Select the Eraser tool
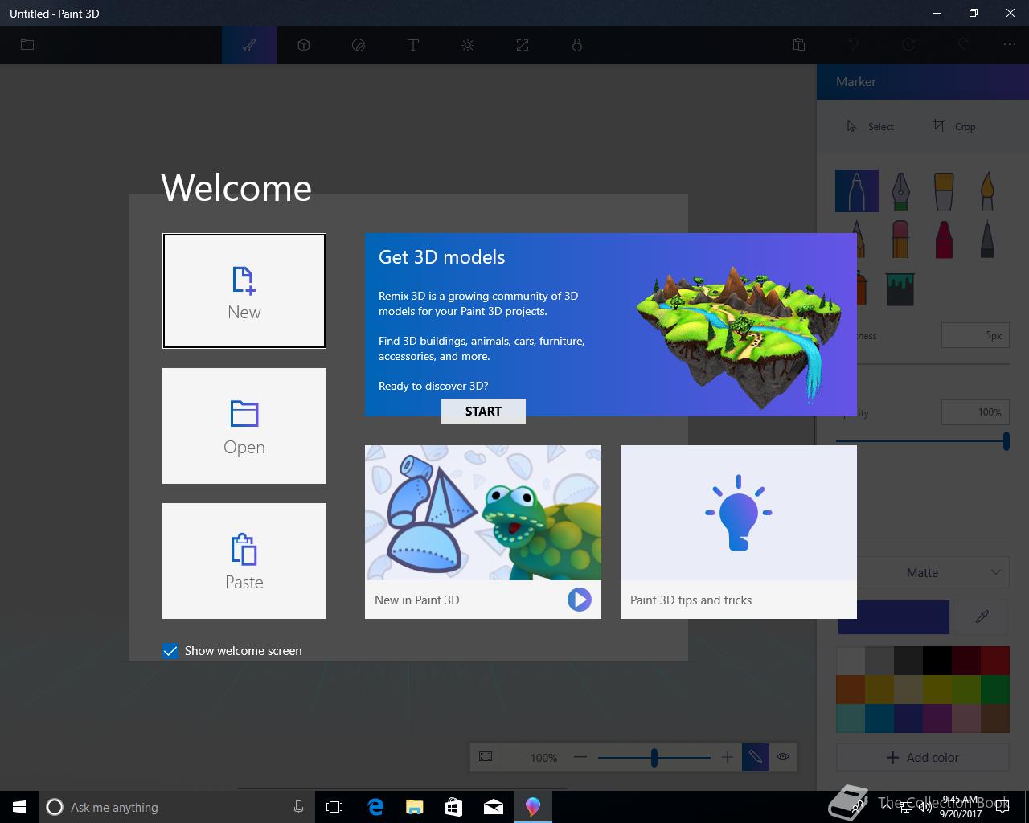1029x823 pixels. [x=900, y=239]
